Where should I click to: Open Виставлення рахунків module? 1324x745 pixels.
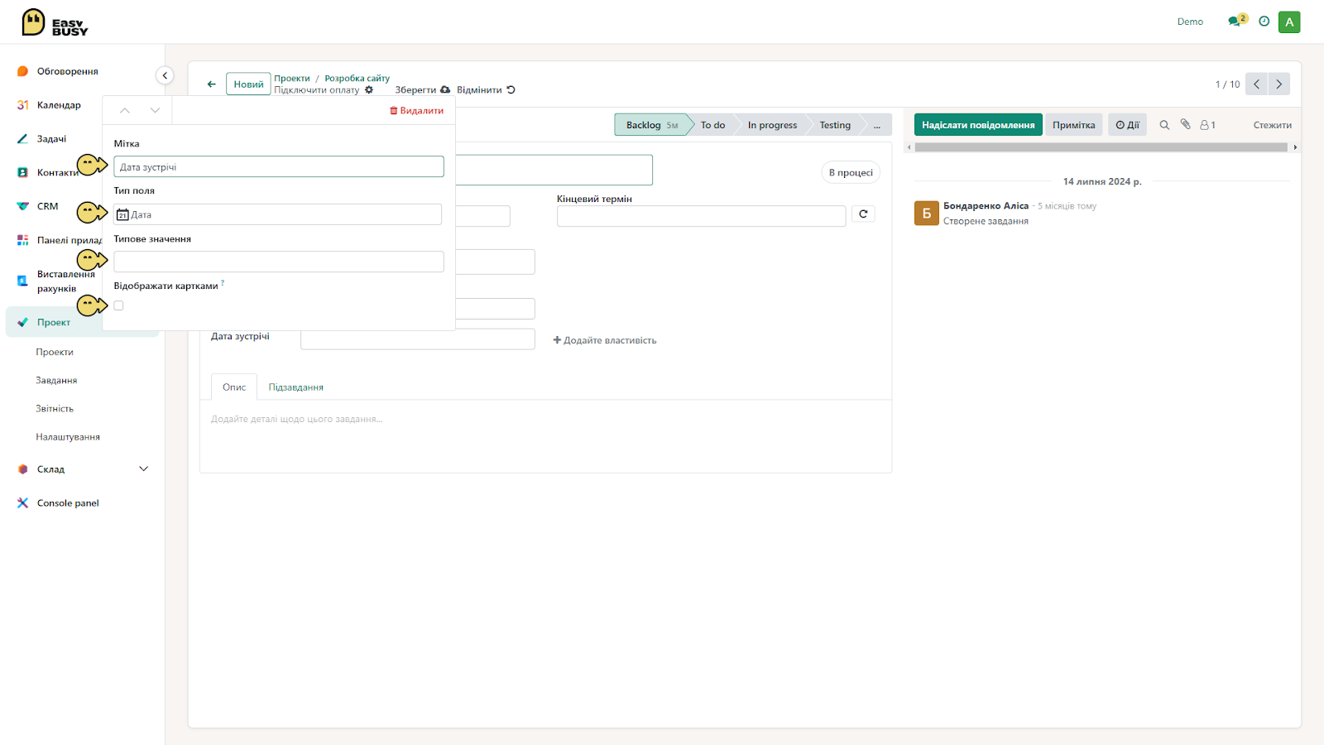56,281
